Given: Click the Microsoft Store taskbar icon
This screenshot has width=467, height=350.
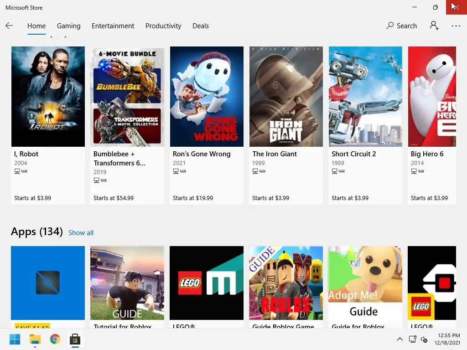Looking at the screenshot, I should point(75,339).
